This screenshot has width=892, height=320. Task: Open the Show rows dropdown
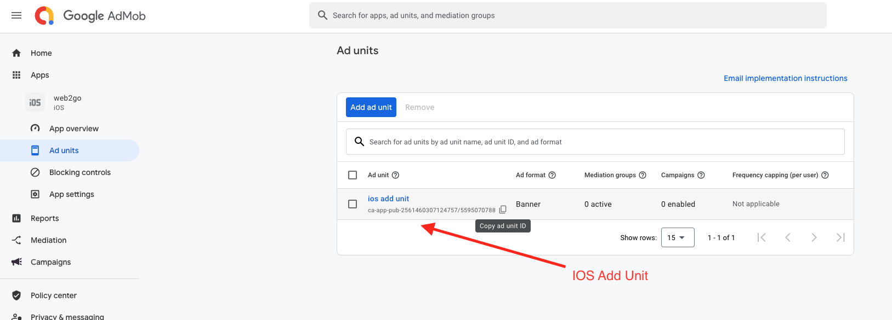pos(678,237)
